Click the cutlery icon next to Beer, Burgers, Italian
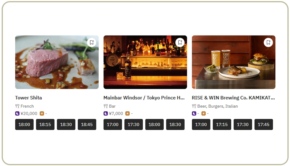290x166 pixels. click(194, 106)
